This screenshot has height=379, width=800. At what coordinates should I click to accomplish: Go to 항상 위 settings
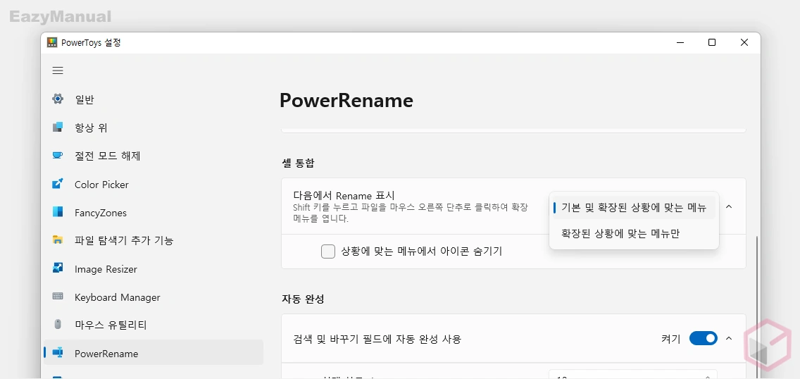[154, 127]
